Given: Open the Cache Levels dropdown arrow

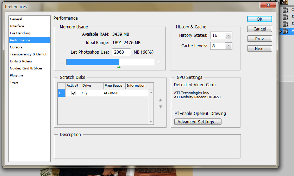Looking at the screenshot, I should [229, 46].
